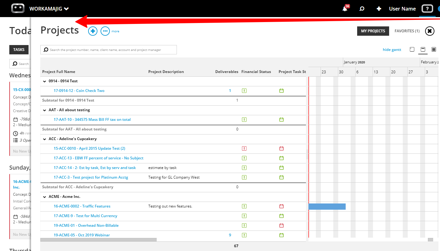The height and width of the screenshot is (251, 440).
Task: Open the more options ellipsis icon
Action: coord(105,31)
